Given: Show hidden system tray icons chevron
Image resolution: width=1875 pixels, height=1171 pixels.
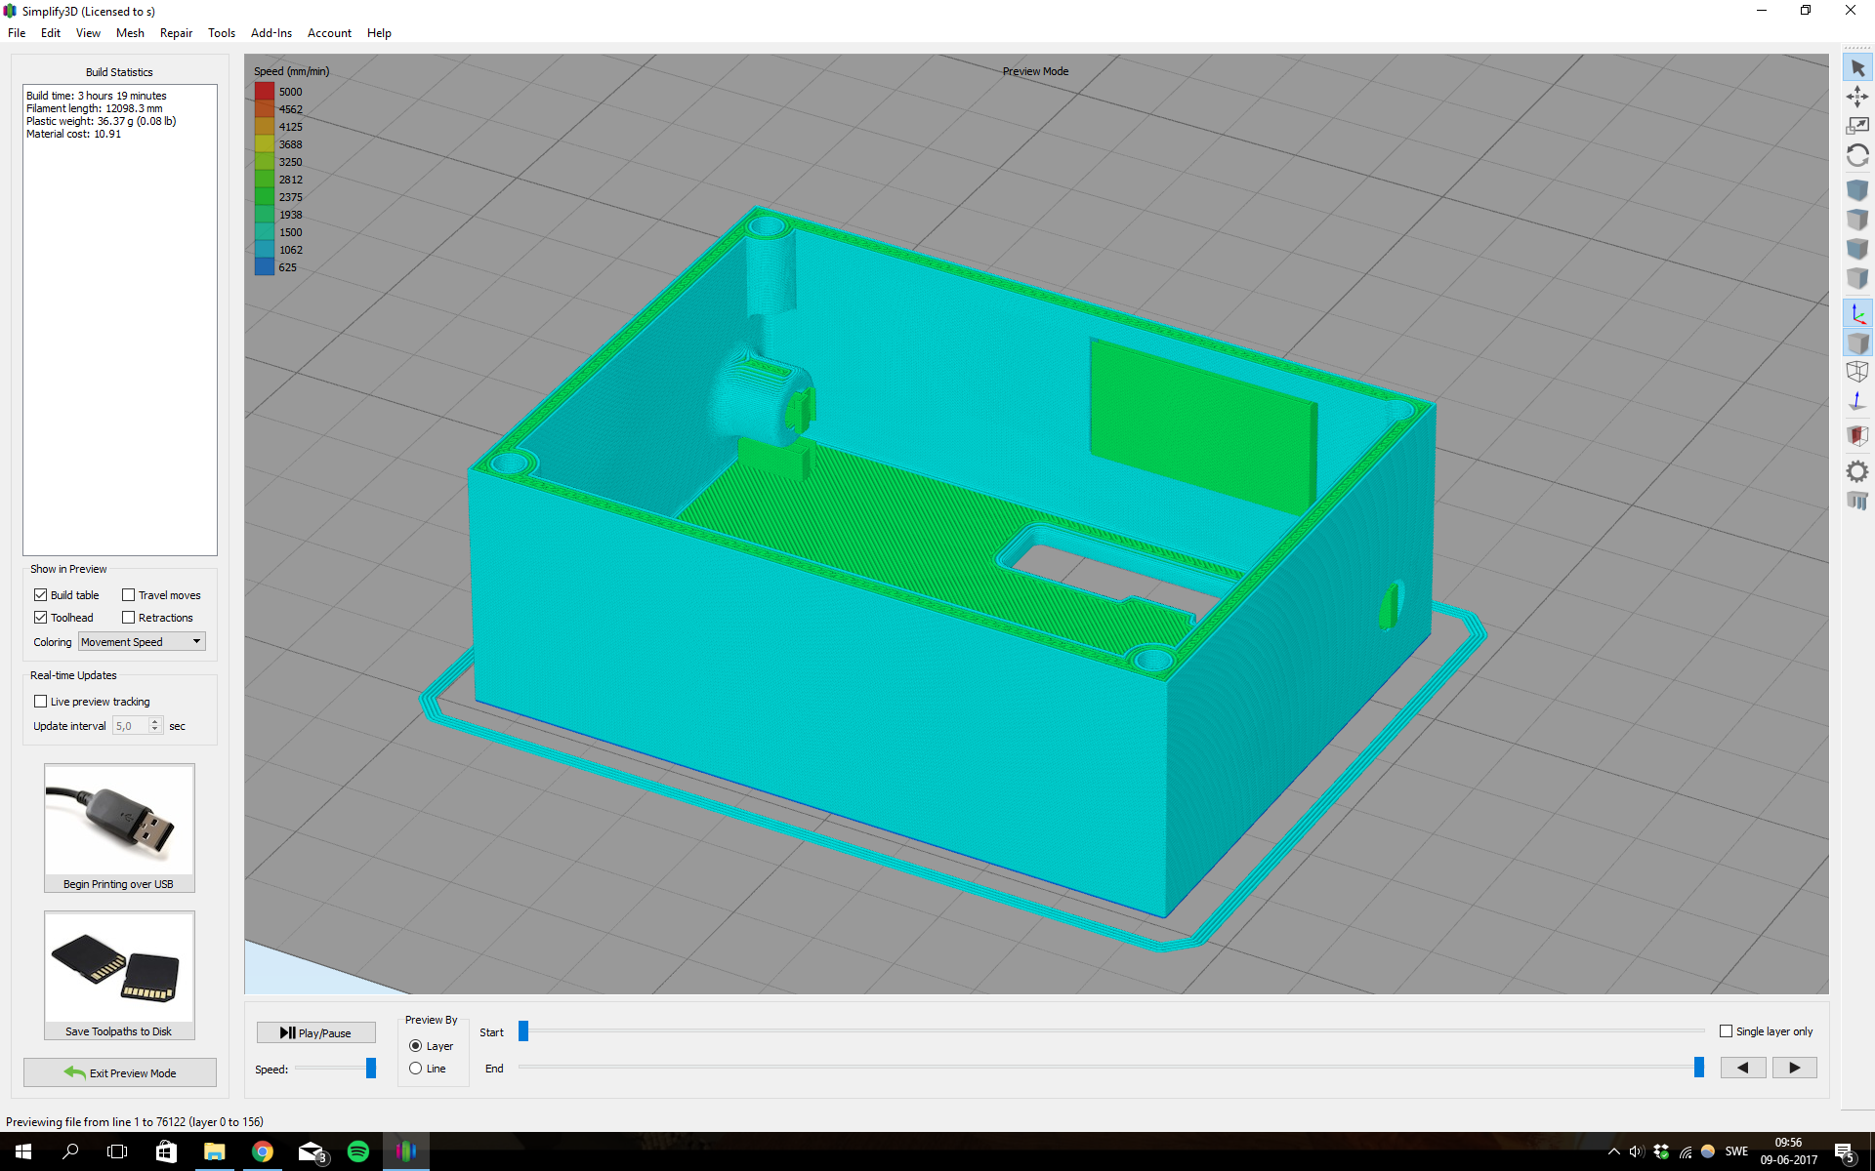Looking at the screenshot, I should pyautogui.click(x=1613, y=1151).
